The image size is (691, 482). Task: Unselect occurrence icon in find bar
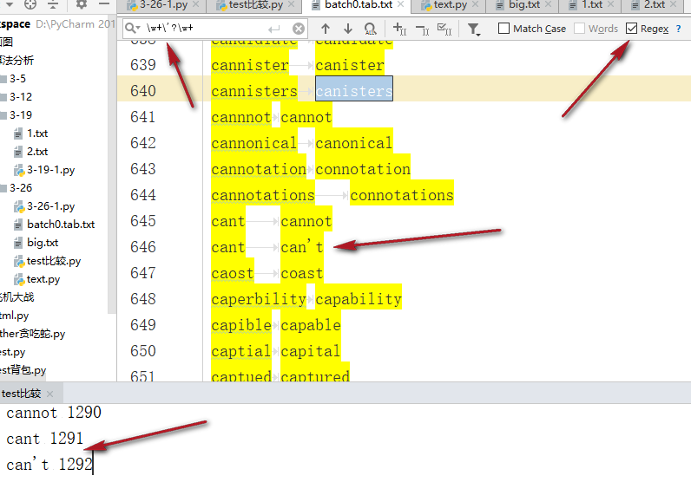point(422,29)
